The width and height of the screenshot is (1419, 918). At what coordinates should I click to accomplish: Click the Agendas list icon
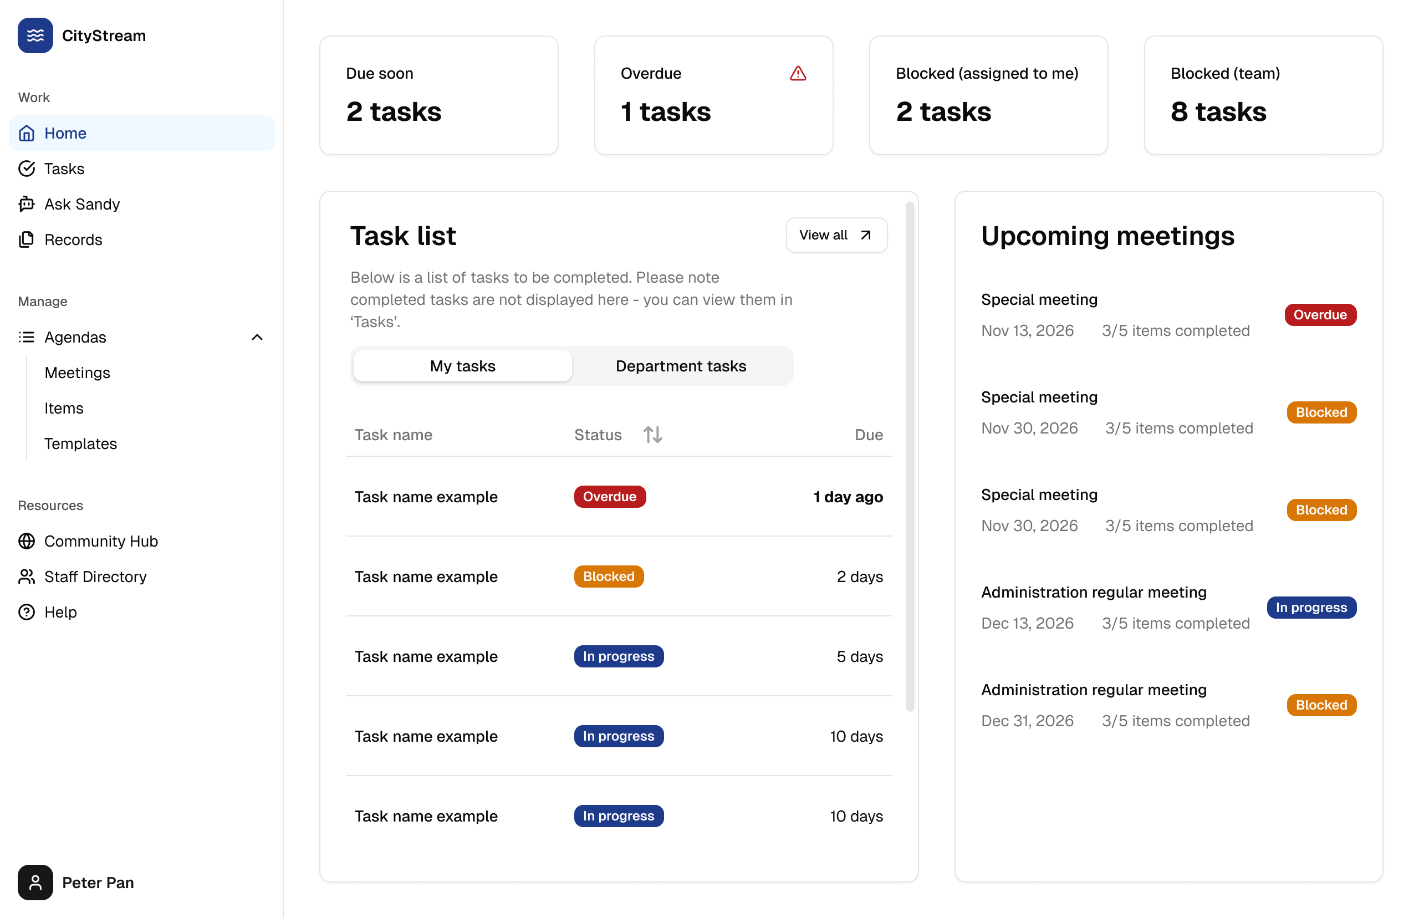click(x=27, y=338)
